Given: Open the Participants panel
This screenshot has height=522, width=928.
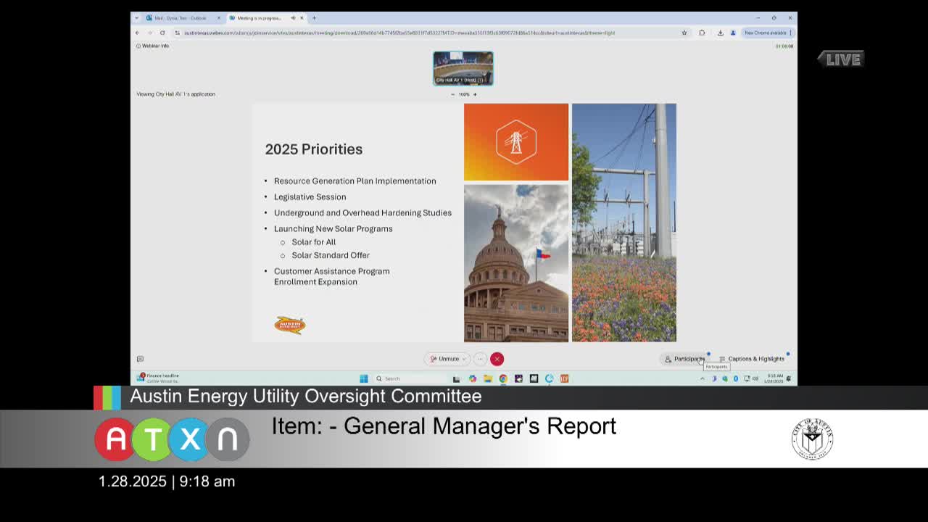Looking at the screenshot, I should [x=684, y=359].
